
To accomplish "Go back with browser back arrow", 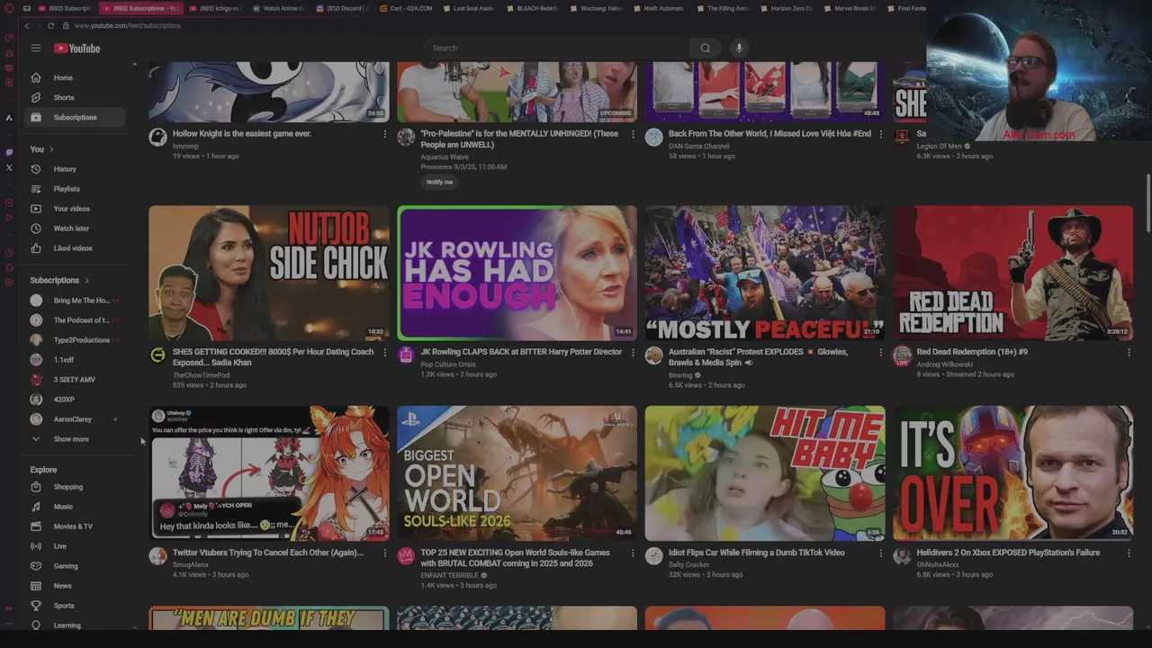I will [27, 25].
